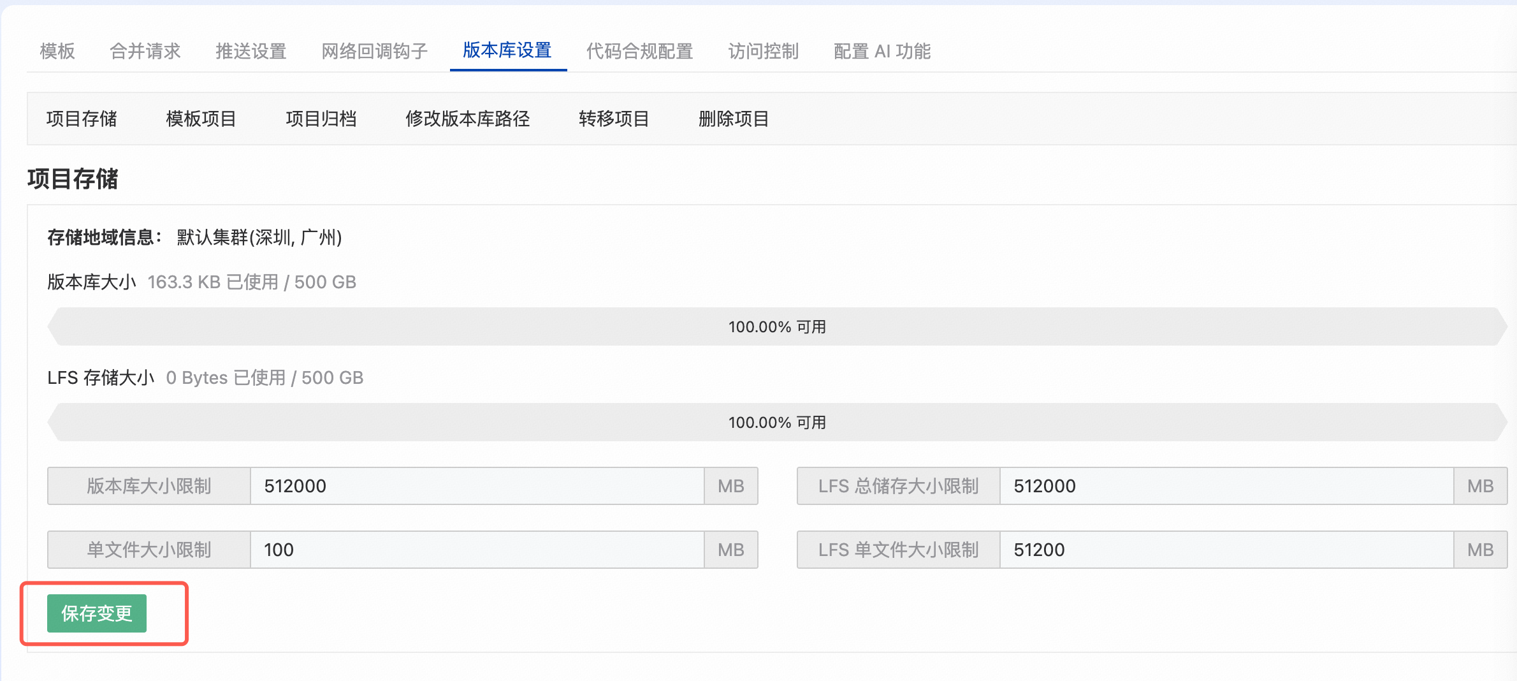Screen dimensions: 1517x681
Task: Jump to the 模板项目 section
Action: coord(201,119)
